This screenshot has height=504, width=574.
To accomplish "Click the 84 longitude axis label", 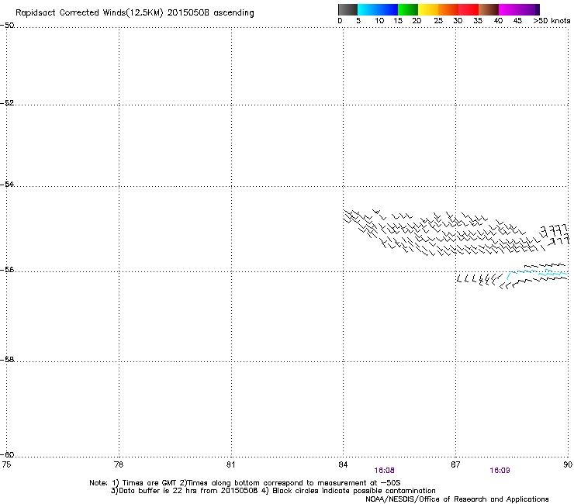I will point(343,464).
